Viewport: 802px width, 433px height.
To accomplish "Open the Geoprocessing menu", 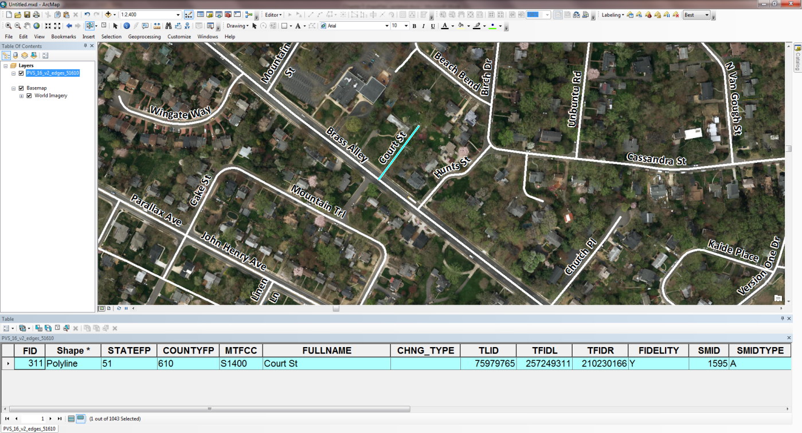I will [144, 37].
